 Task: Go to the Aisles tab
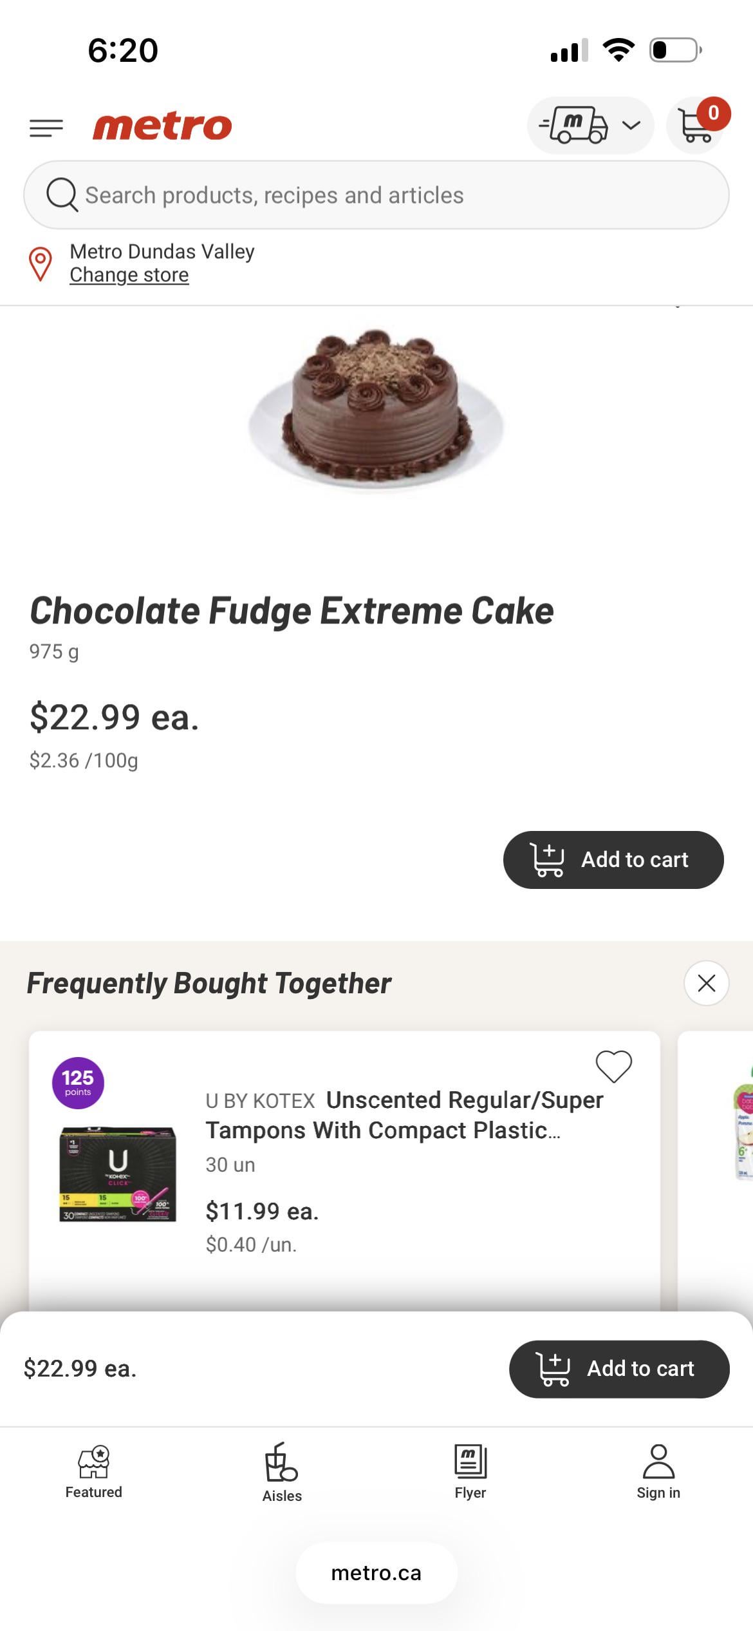(x=282, y=1473)
